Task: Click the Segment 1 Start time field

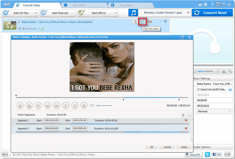Action: pyautogui.click(x=51, y=120)
